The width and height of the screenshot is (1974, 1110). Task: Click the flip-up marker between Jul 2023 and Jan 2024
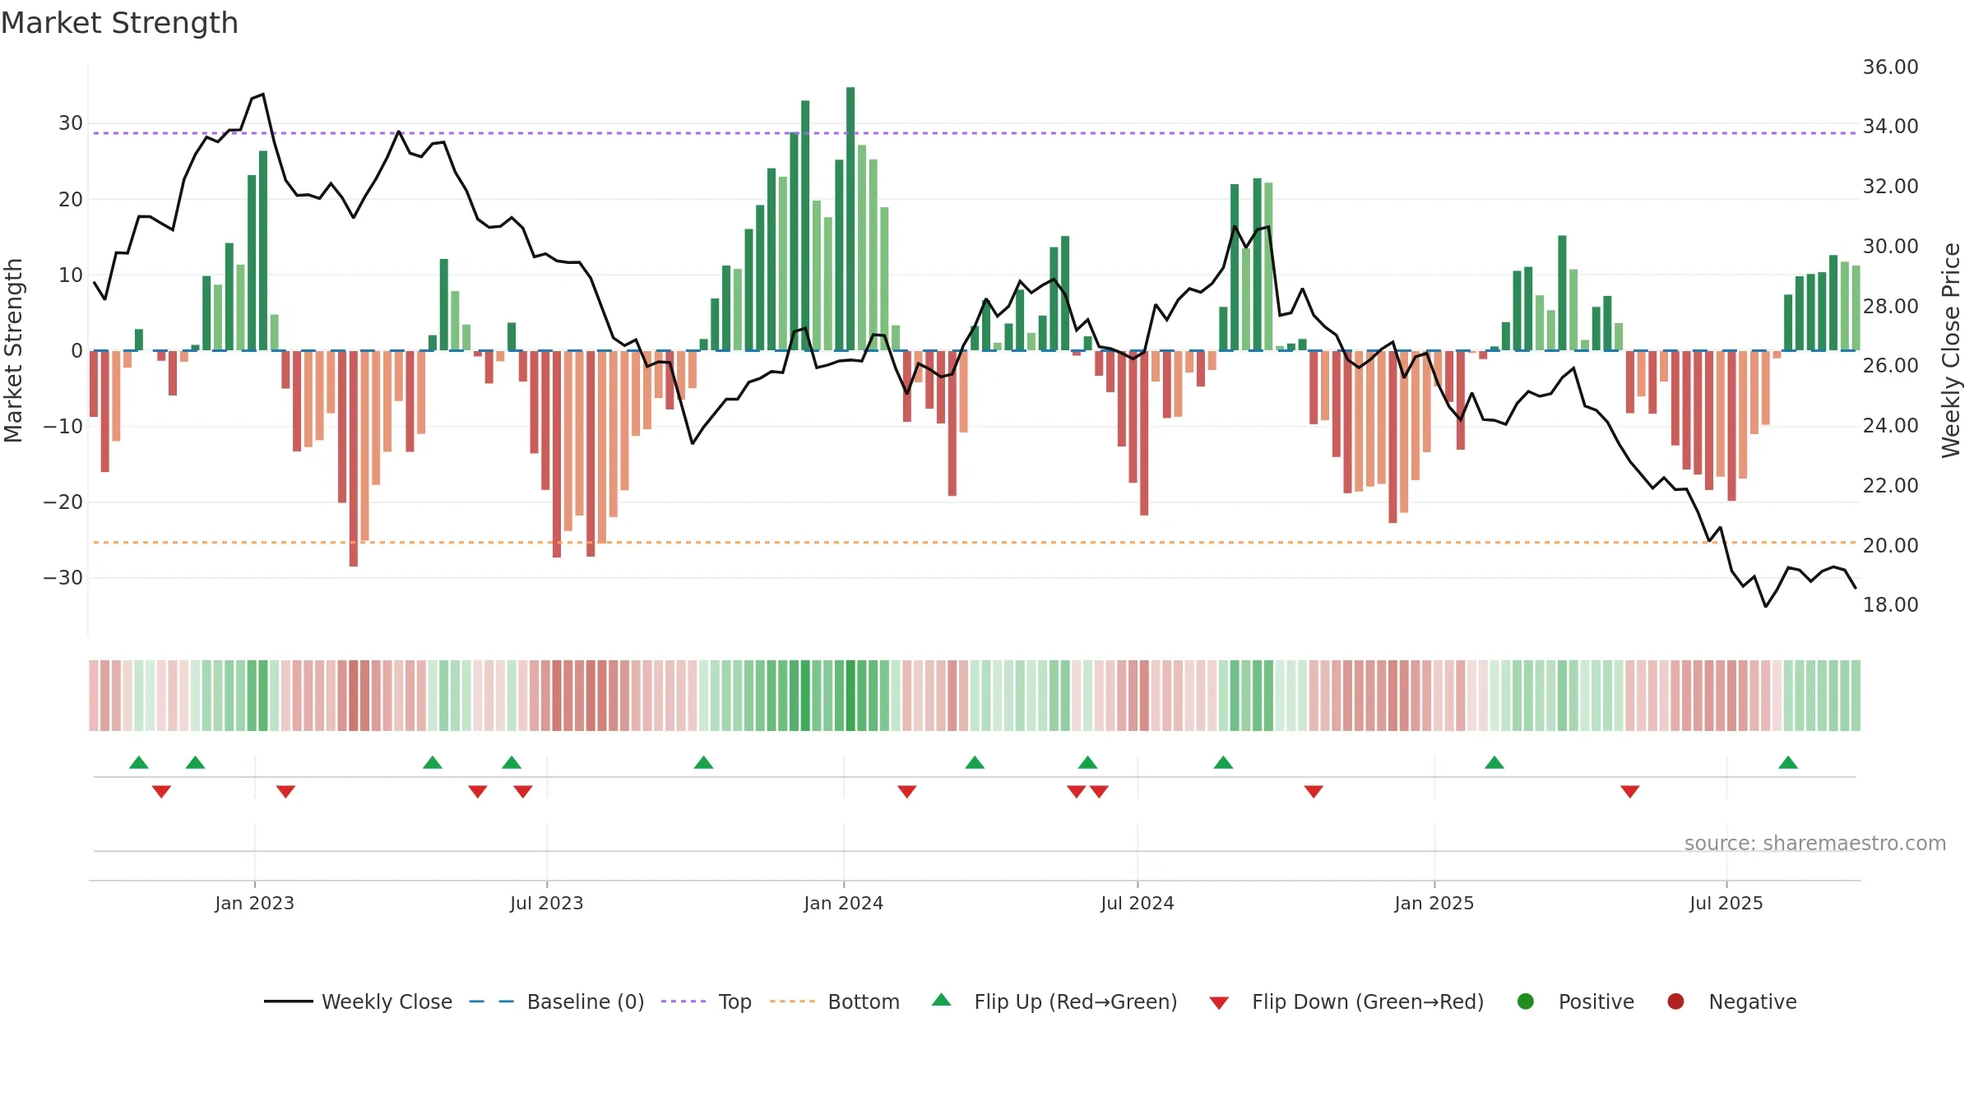point(703,762)
